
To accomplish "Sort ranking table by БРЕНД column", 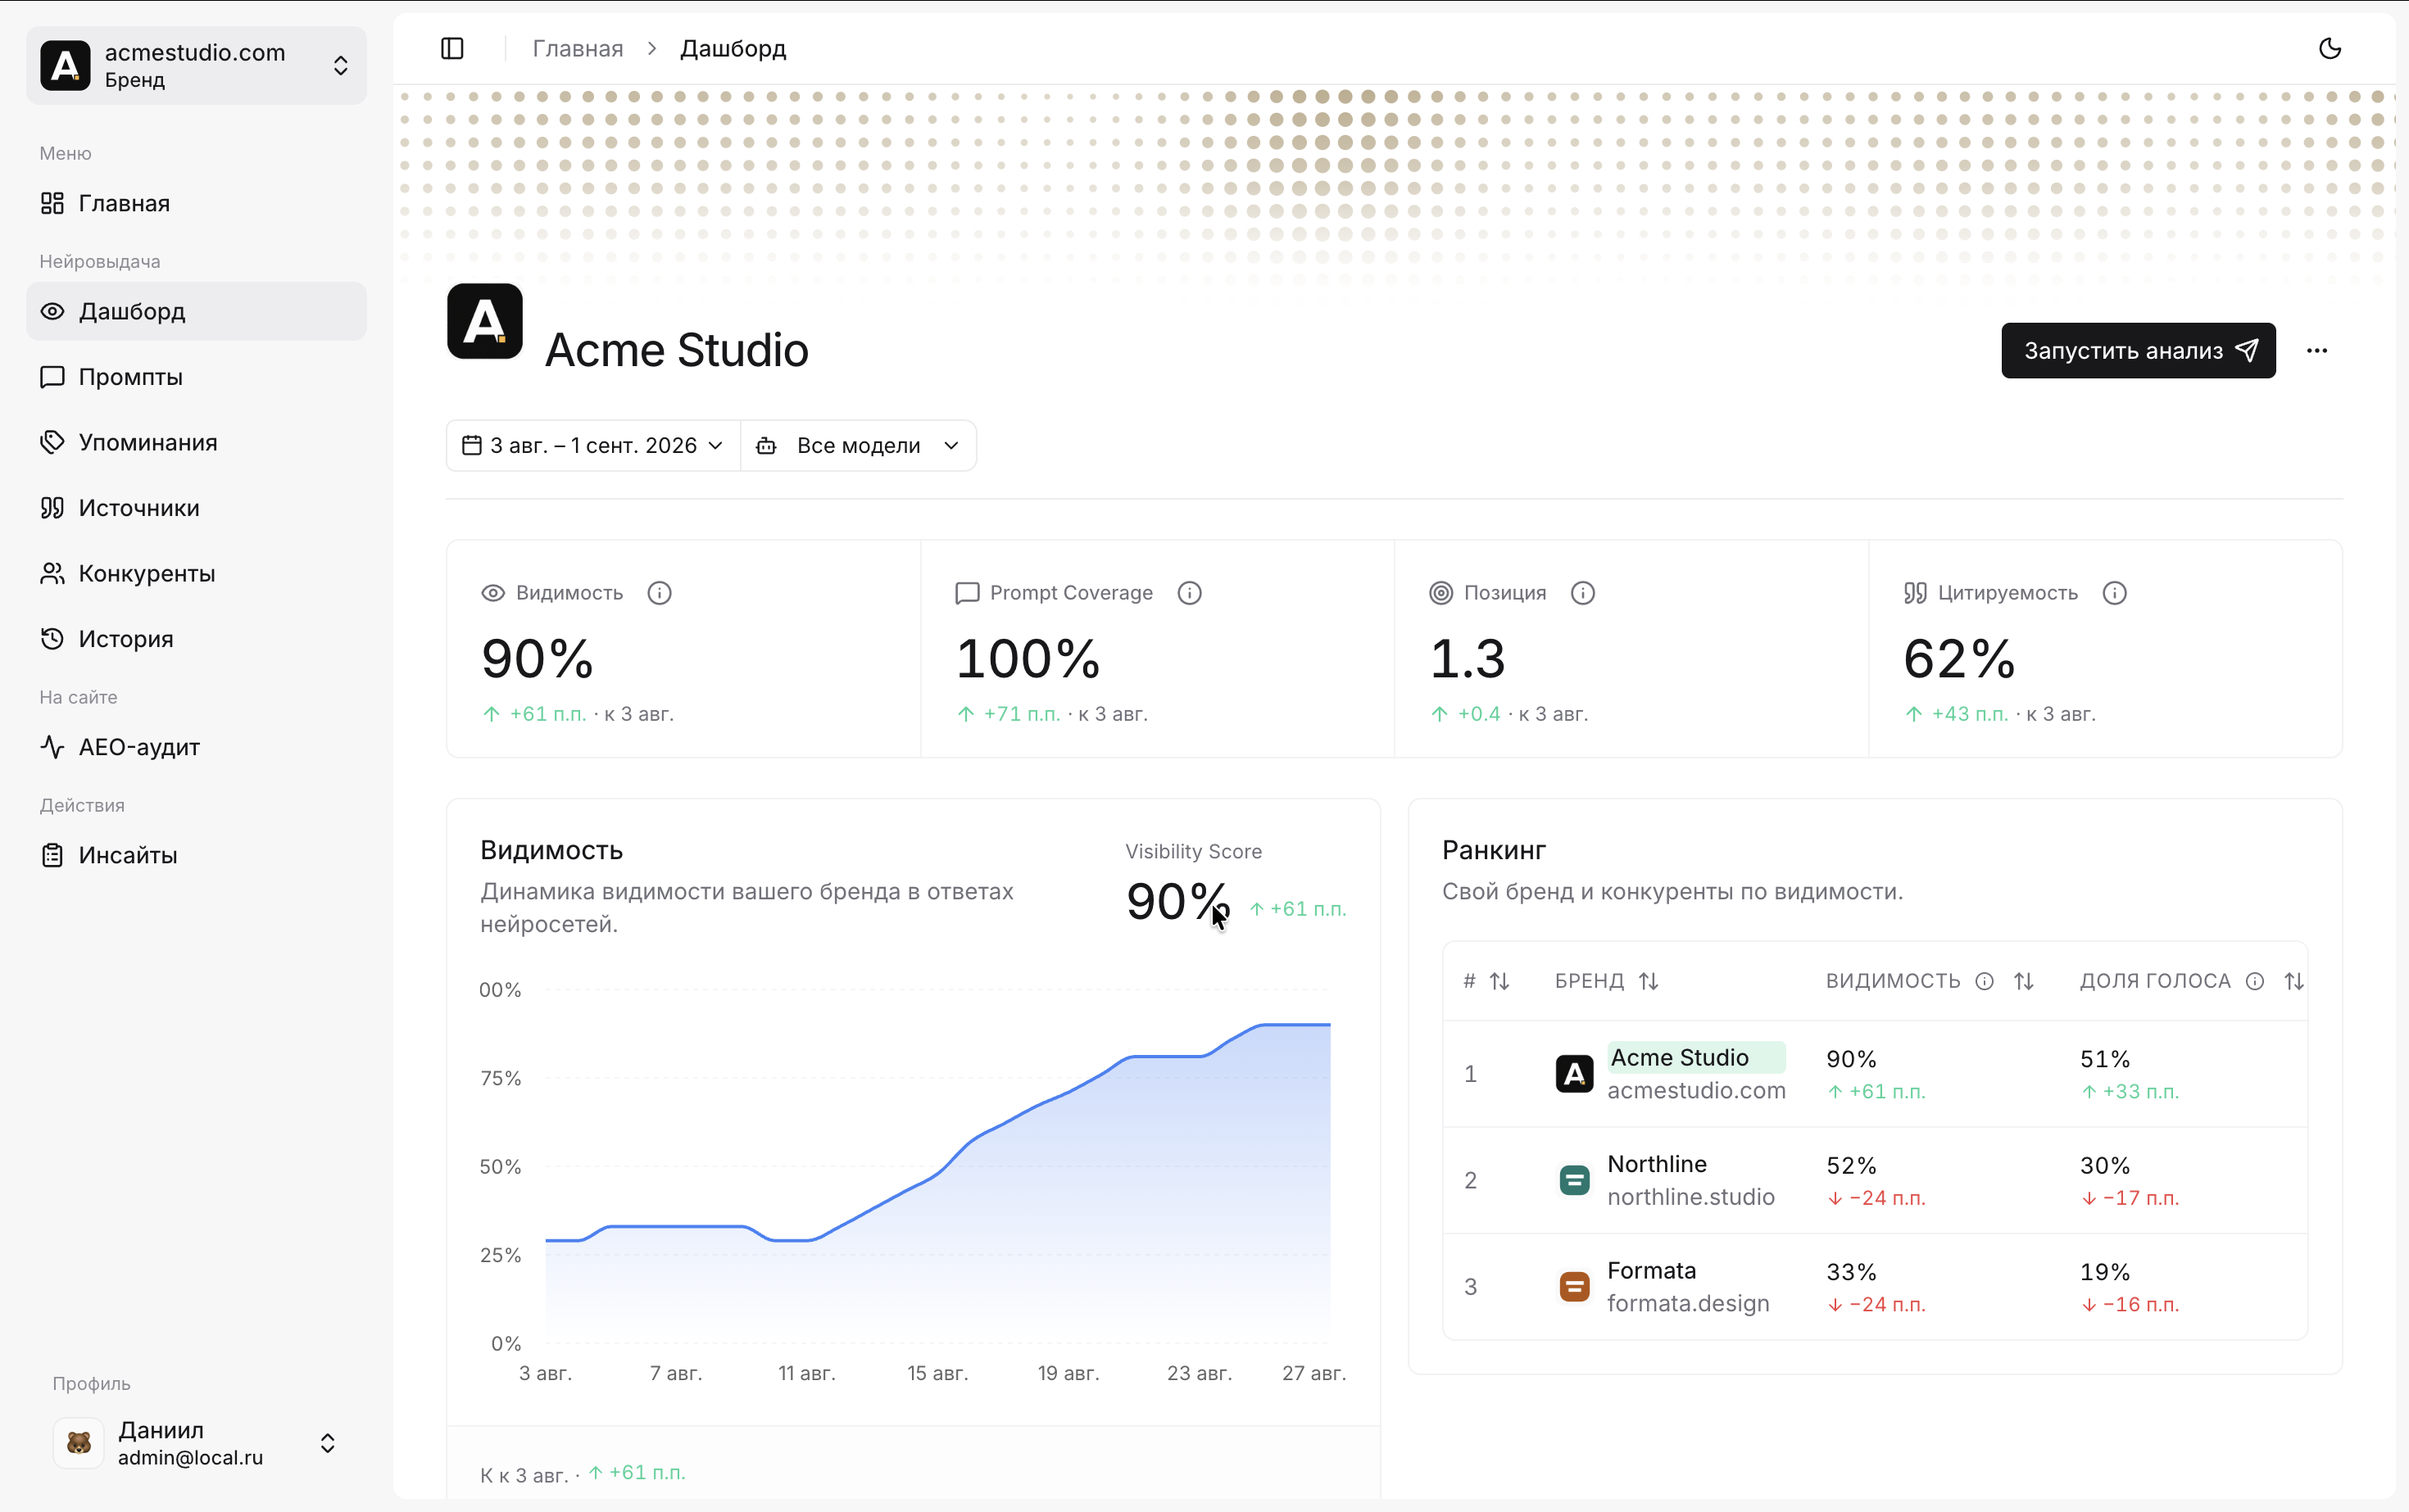I will click(x=1649, y=981).
